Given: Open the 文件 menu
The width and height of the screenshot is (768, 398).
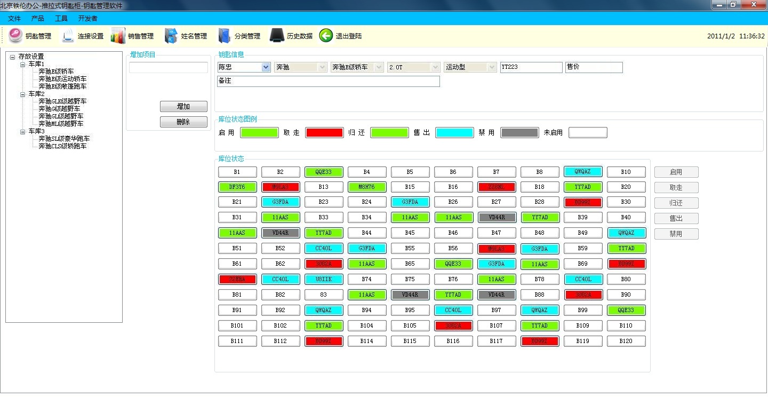Looking at the screenshot, I should coord(14,18).
